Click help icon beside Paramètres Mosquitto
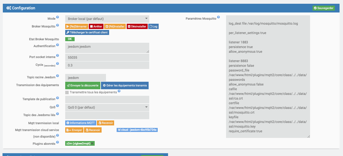The width and height of the screenshot is (343, 156). [x=218, y=17]
